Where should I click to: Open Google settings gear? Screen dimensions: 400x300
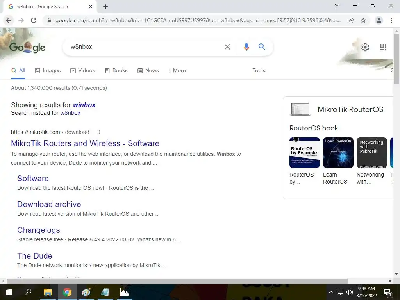pos(365,47)
